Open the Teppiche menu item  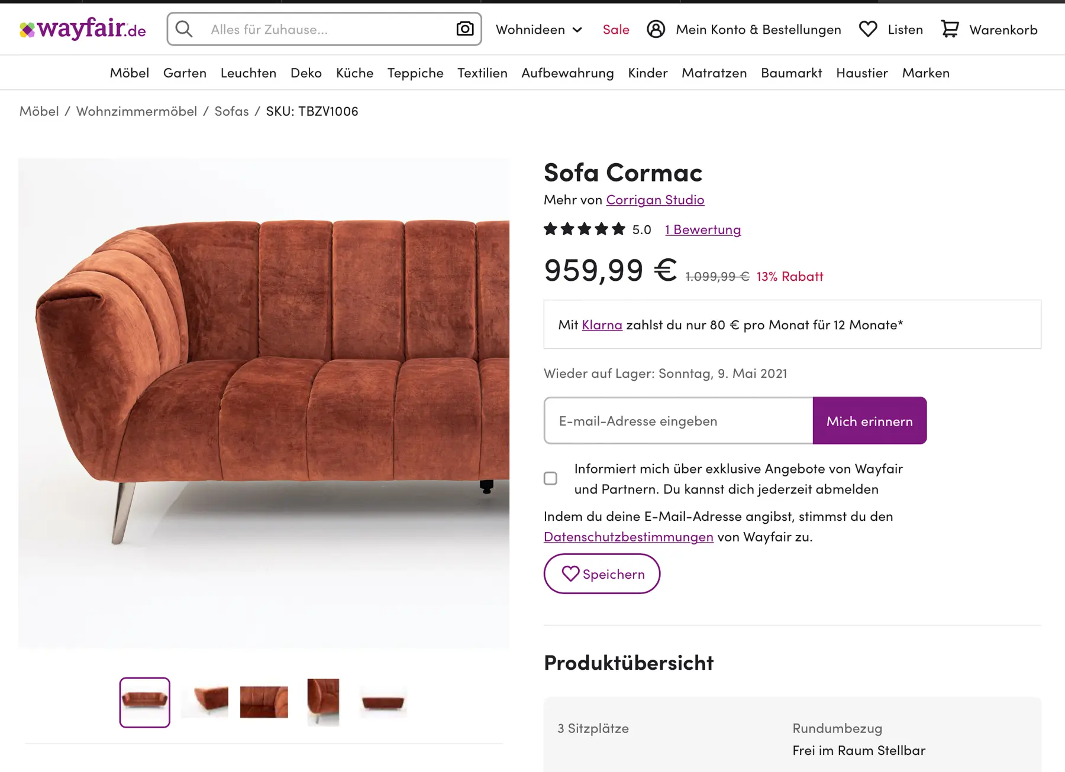click(x=415, y=72)
